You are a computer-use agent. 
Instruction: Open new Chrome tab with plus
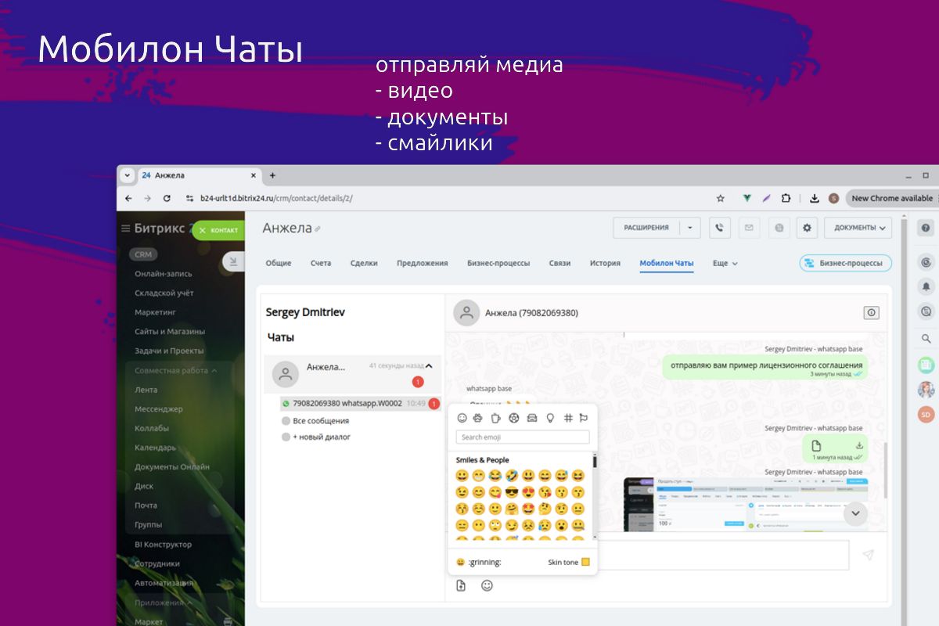272,175
